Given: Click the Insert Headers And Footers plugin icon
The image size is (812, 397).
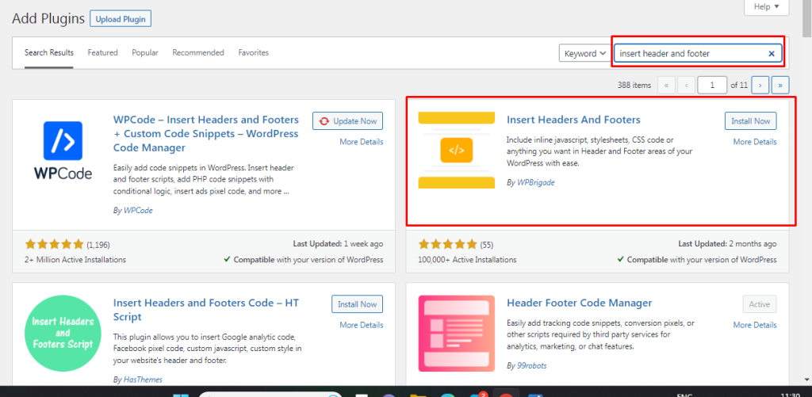Looking at the screenshot, I should (x=456, y=150).
